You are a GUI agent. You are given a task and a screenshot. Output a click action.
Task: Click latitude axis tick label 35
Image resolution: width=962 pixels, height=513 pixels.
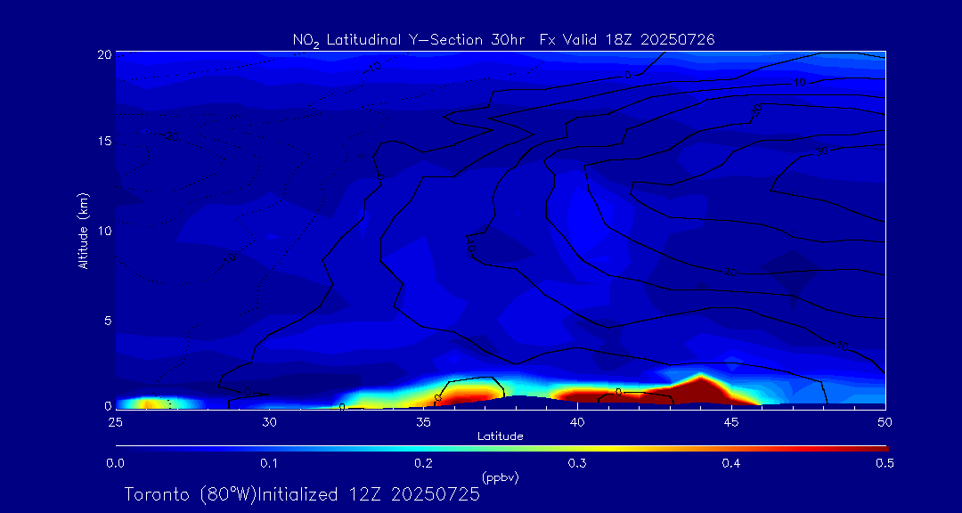pos(423,422)
